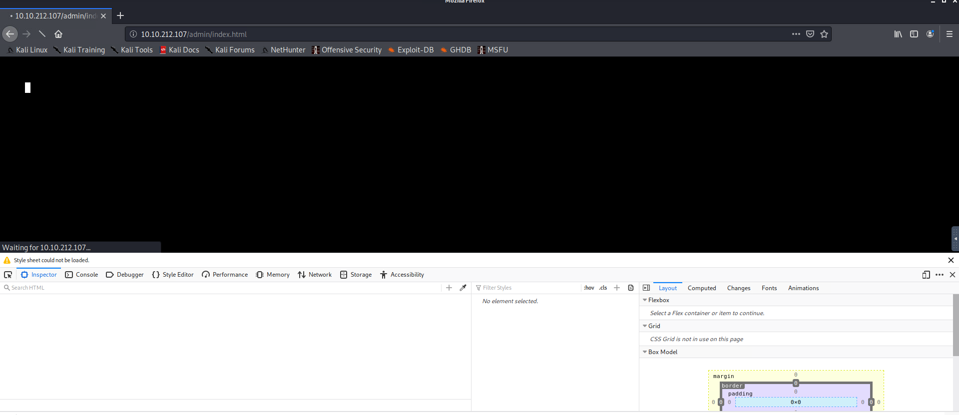
Task: Open the Kali Training bookmark
Action: click(80, 50)
